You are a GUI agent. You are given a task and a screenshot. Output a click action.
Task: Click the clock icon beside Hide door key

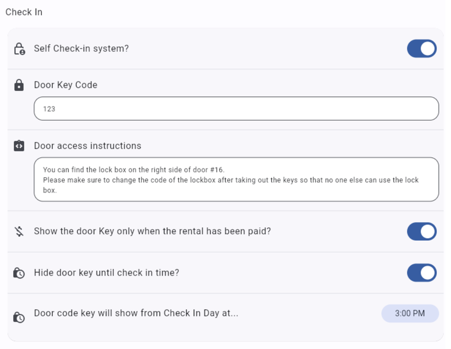tap(19, 273)
